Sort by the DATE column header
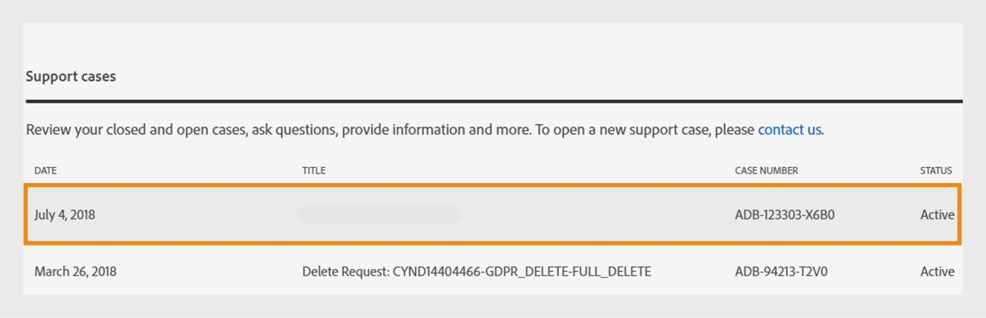Screen dimensions: 986x318 (x=45, y=171)
